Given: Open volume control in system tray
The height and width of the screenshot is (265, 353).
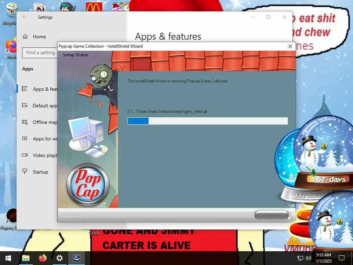Looking at the screenshot, I should (309, 258).
